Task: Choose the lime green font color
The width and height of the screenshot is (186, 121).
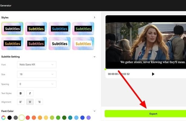Action: [x=52, y=118]
